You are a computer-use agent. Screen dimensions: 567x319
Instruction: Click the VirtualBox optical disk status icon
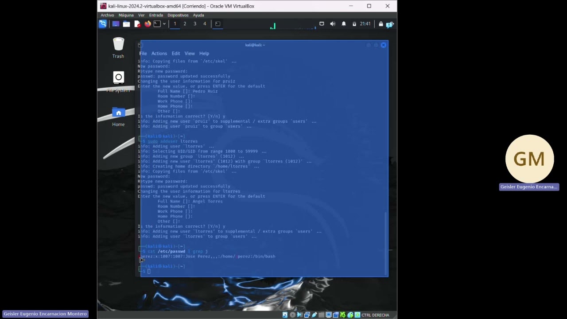point(292,315)
